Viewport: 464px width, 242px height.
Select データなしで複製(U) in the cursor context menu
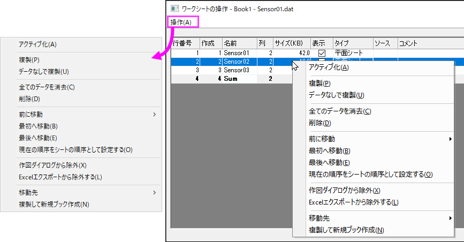(x=337, y=95)
